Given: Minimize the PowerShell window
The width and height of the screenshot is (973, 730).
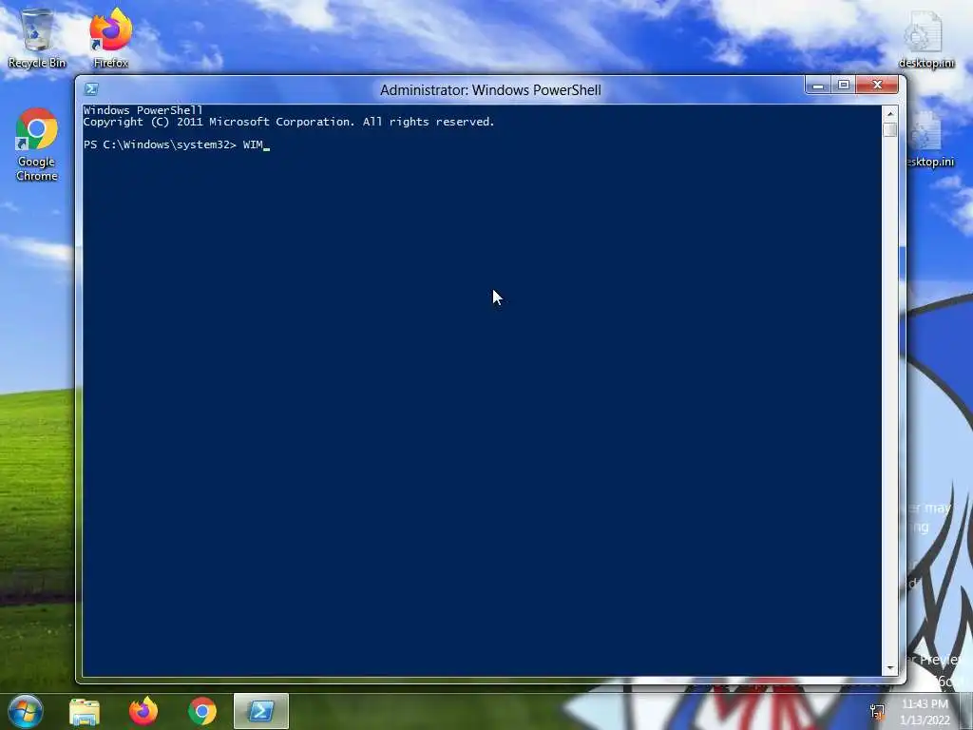Looking at the screenshot, I should click(818, 85).
